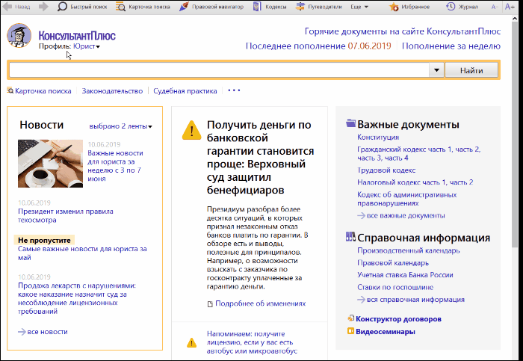Click search-card icon below the search field
The image size is (523, 361).
pos(10,90)
